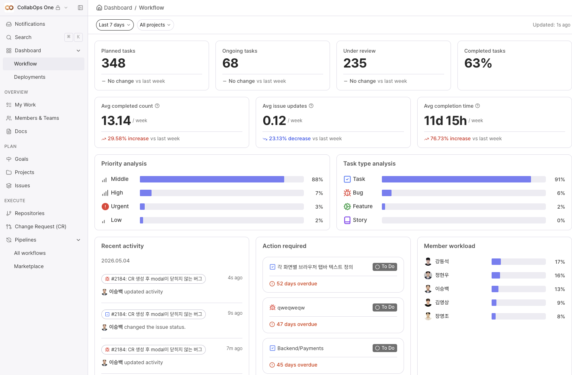Open the All projects filter dropdown
The height and width of the screenshot is (375, 572).
(156, 25)
